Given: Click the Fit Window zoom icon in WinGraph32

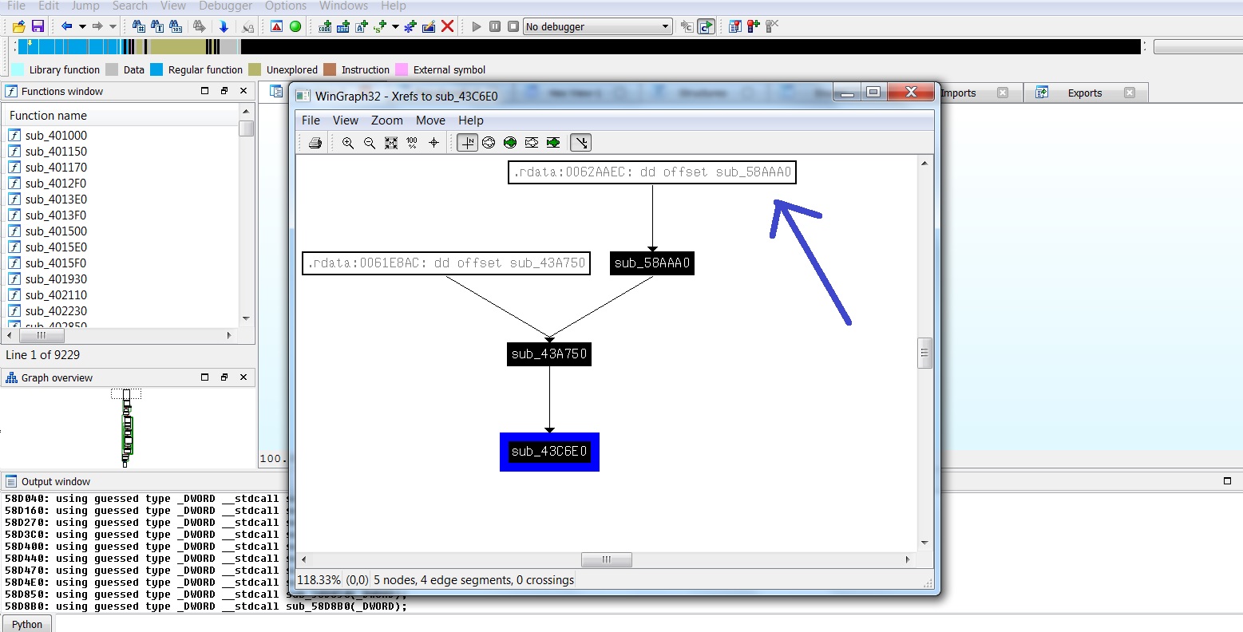Looking at the screenshot, I should point(390,142).
